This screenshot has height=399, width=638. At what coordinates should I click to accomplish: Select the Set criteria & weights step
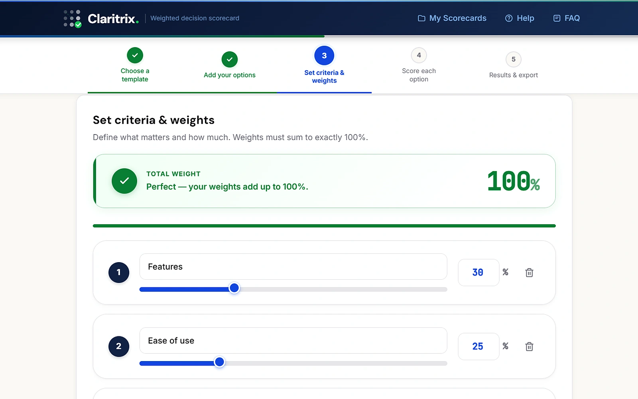324,65
